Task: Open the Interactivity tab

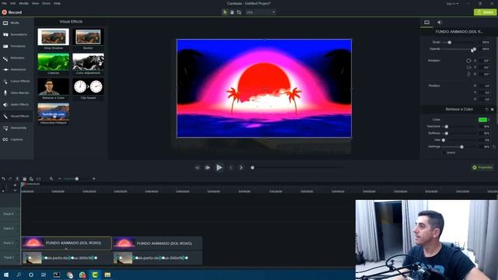Action: coord(16,128)
